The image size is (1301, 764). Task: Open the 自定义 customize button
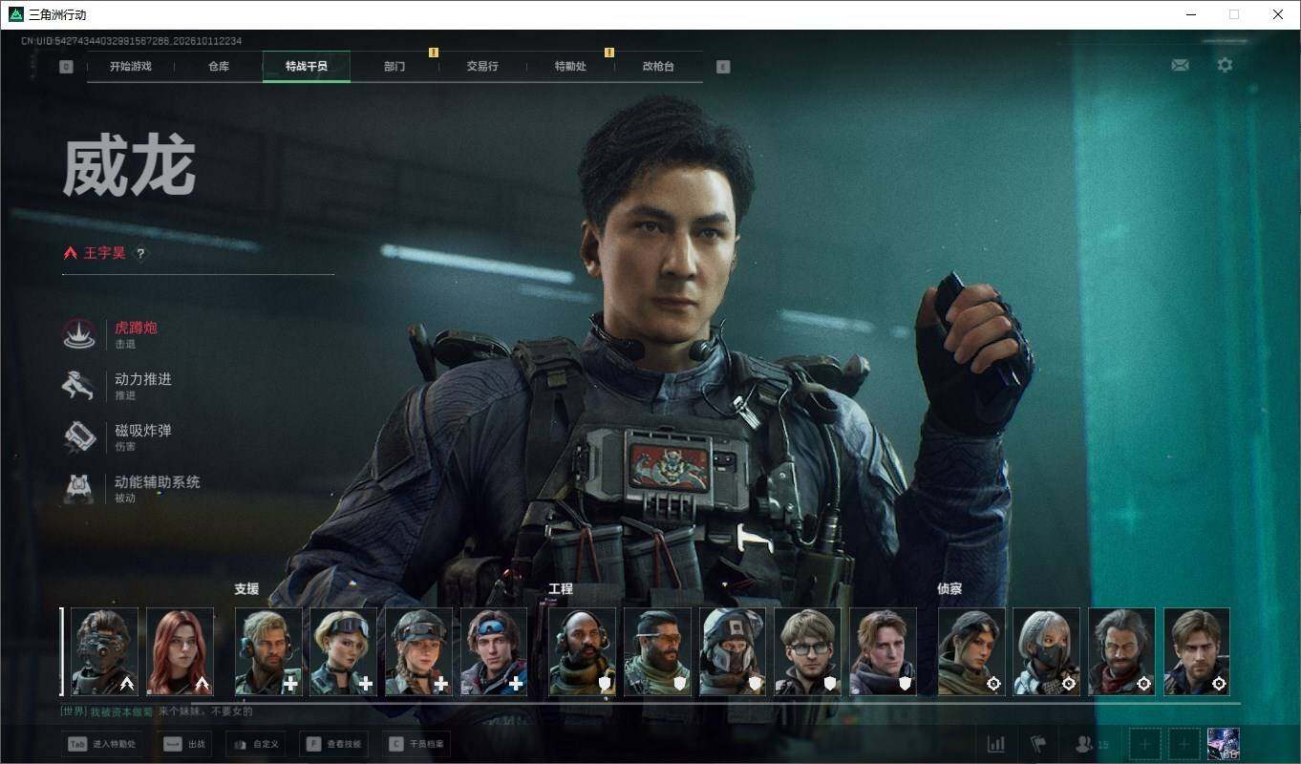pos(256,744)
